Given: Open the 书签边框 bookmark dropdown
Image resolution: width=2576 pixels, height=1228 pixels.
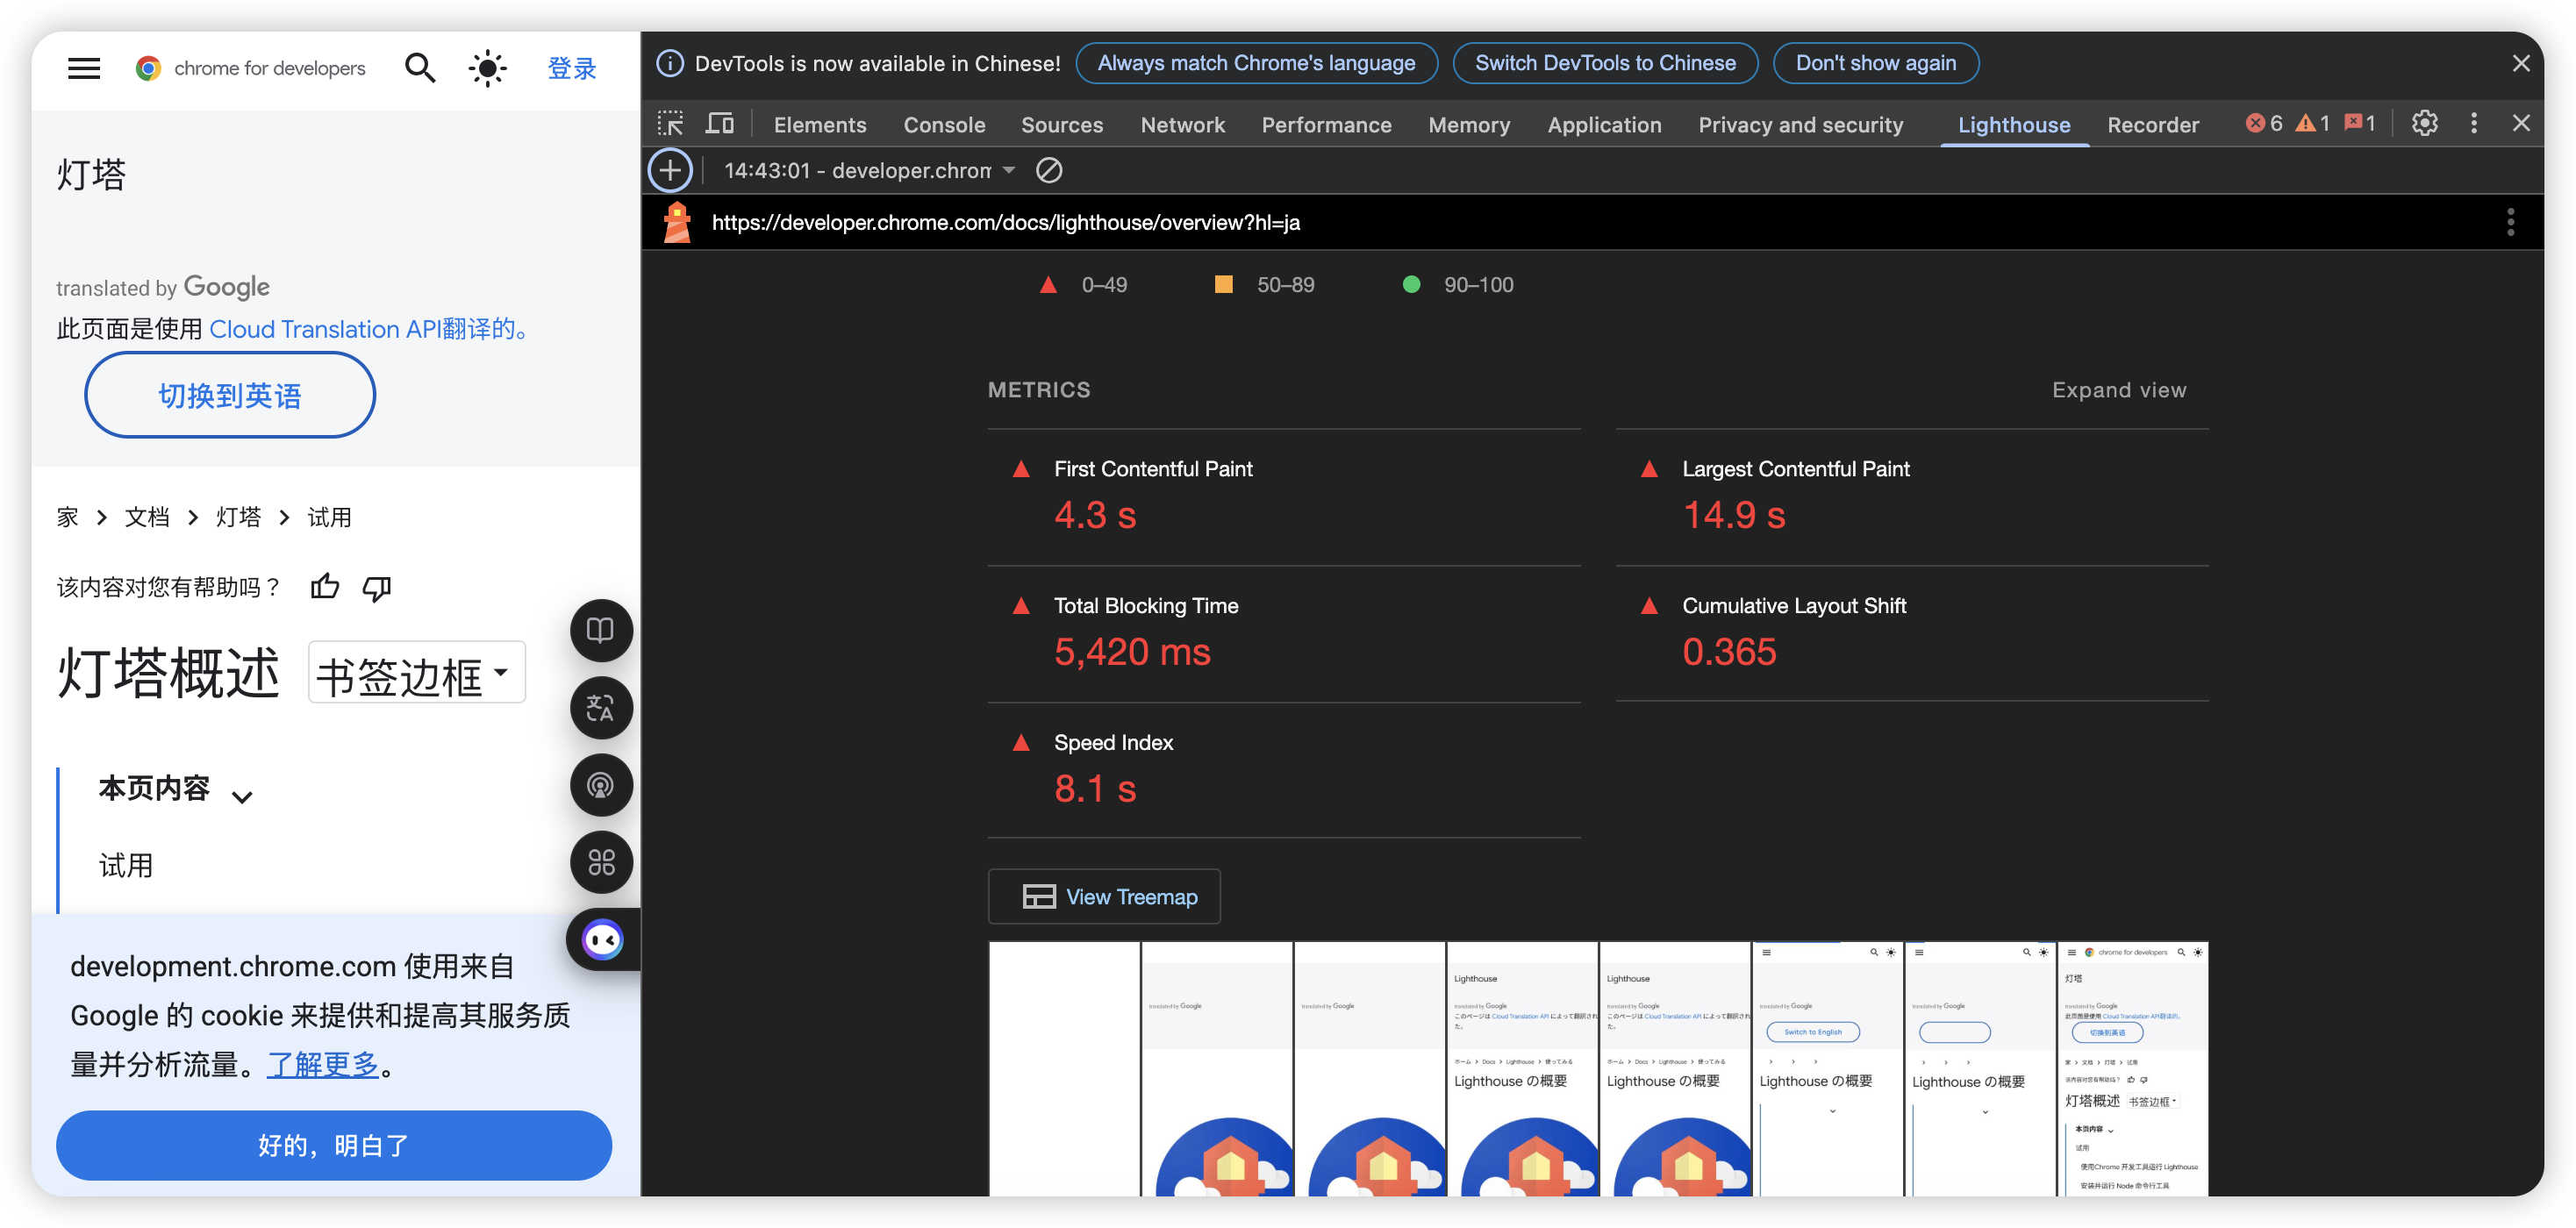Looking at the screenshot, I should (x=416, y=673).
